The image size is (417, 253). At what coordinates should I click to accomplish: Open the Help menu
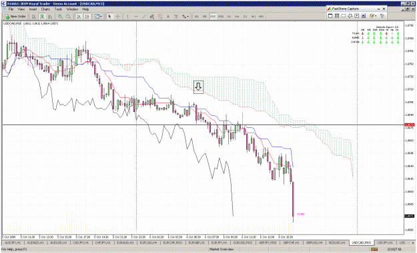(x=85, y=9)
